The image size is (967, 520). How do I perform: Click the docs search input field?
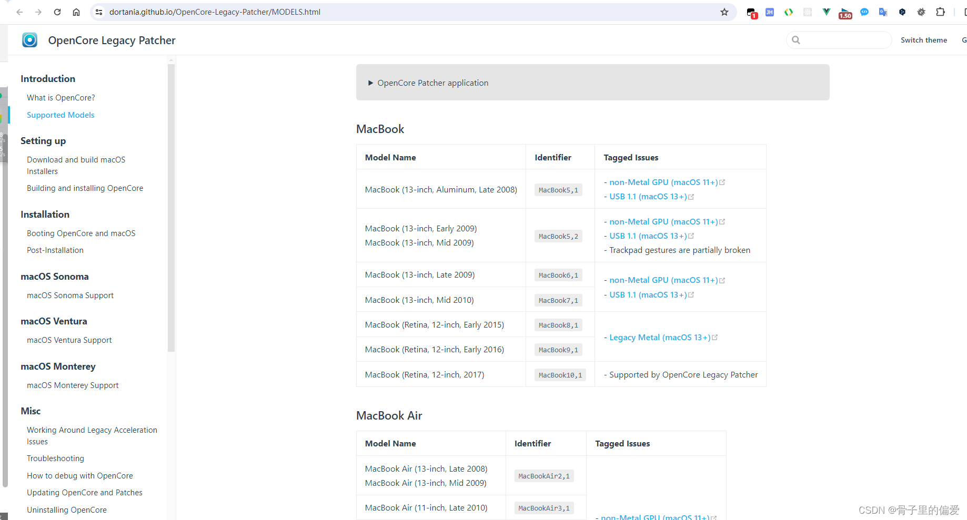point(839,40)
